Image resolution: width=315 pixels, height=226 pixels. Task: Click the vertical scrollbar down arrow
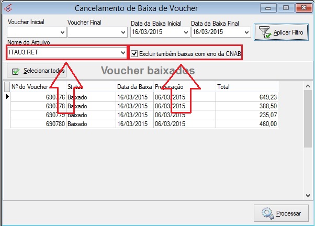pyautogui.click(x=308, y=195)
